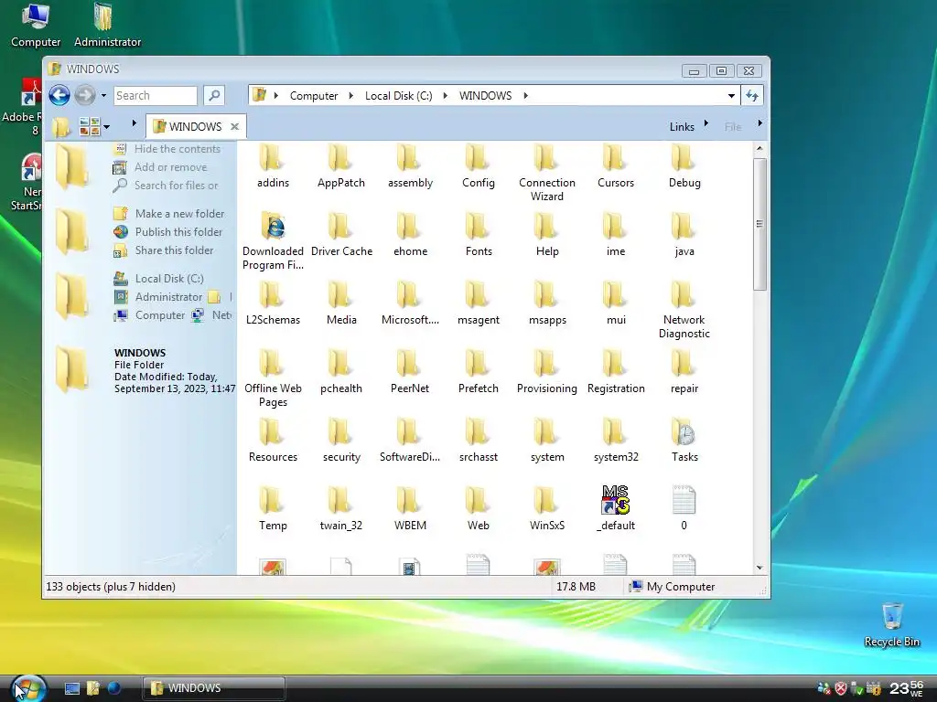Viewport: 937px width, 702px height.
Task: Select the Debug folder
Action: [684, 166]
